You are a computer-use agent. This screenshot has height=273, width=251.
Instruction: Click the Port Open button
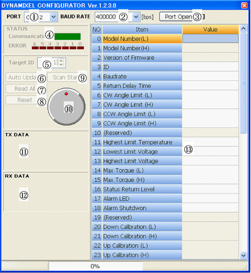182,17
